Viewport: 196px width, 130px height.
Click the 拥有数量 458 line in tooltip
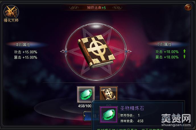click(x=132, y=121)
